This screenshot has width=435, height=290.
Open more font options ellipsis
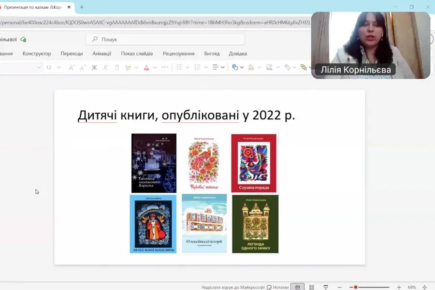164,67
